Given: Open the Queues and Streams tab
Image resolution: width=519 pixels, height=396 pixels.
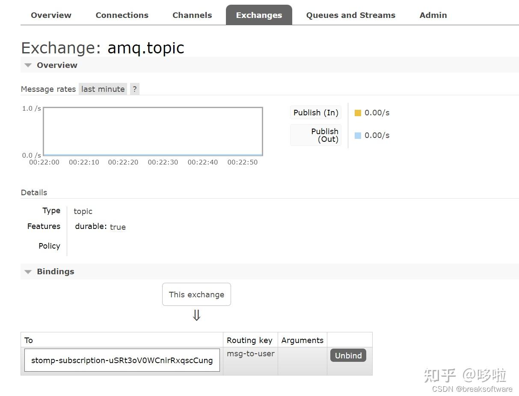Looking at the screenshot, I should point(350,15).
